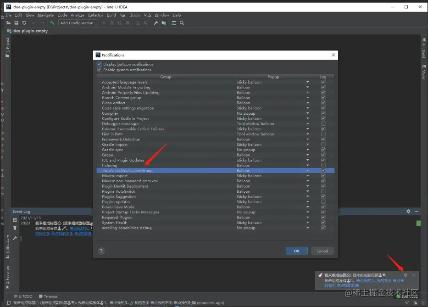Open Popup dropdown for Accepted language levels
The width and height of the screenshot is (428, 307).
tap(308, 82)
